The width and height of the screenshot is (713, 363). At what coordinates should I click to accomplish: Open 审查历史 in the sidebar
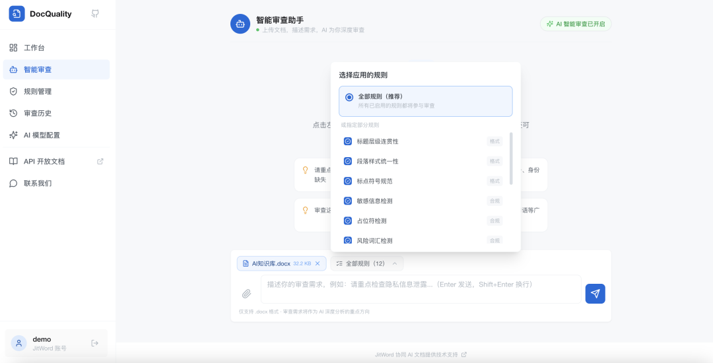(56, 113)
